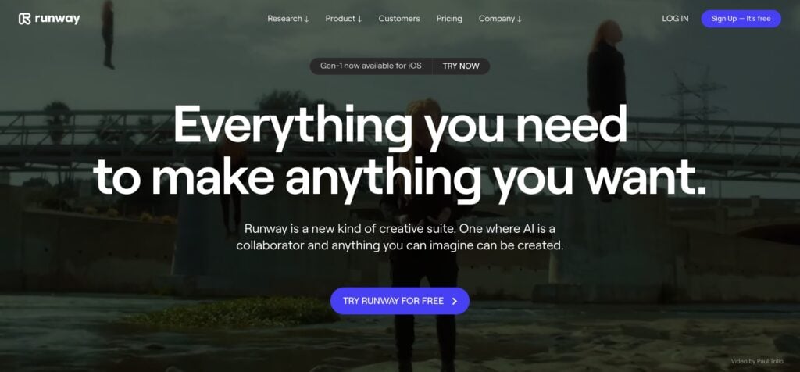The width and height of the screenshot is (800, 372).
Task: Click the Runway logo icon
Action: pyautogui.click(x=24, y=19)
